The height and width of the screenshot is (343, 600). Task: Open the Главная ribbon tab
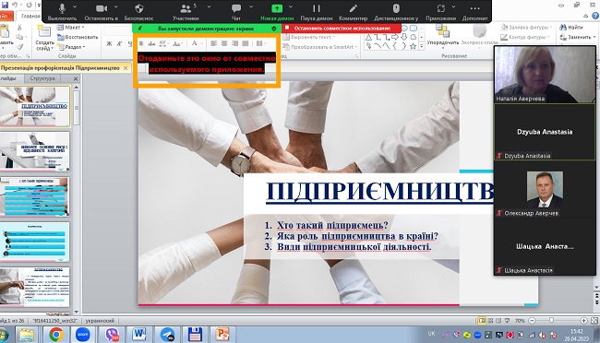point(30,16)
